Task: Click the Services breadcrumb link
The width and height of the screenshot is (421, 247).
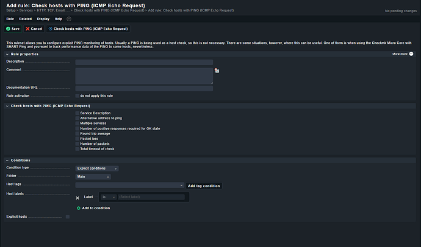Action: pos(26,10)
